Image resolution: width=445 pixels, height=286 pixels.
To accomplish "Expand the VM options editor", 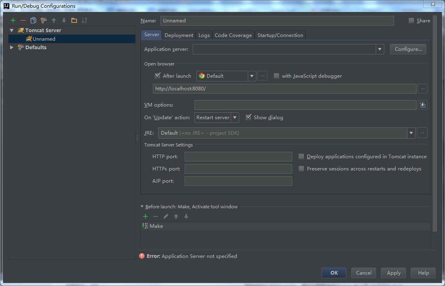I will 423,105.
